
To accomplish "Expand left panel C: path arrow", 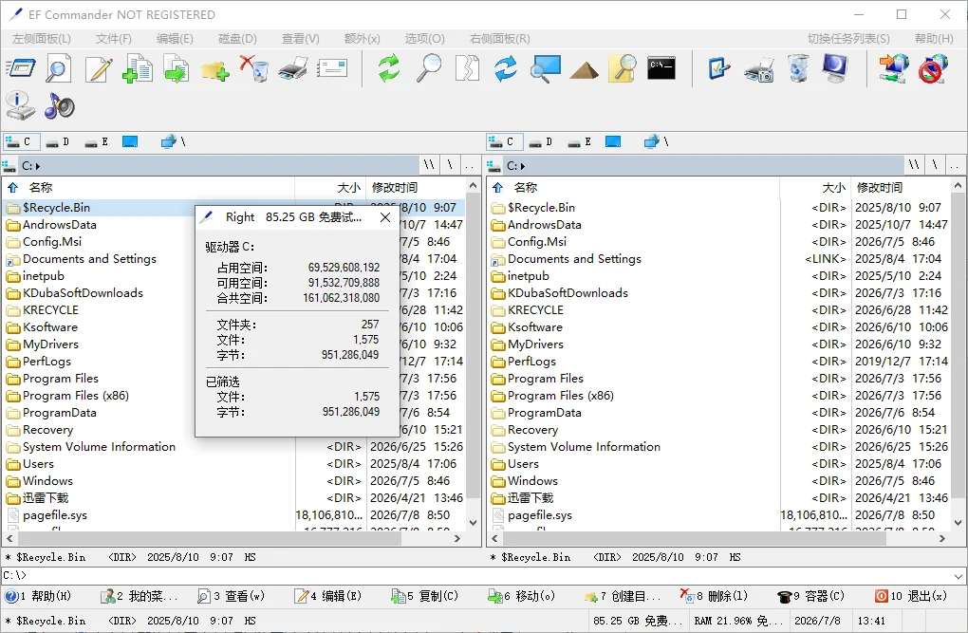I will click(x=38, y=166).
